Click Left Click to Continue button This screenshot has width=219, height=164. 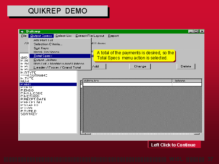(x=174, y=145)
